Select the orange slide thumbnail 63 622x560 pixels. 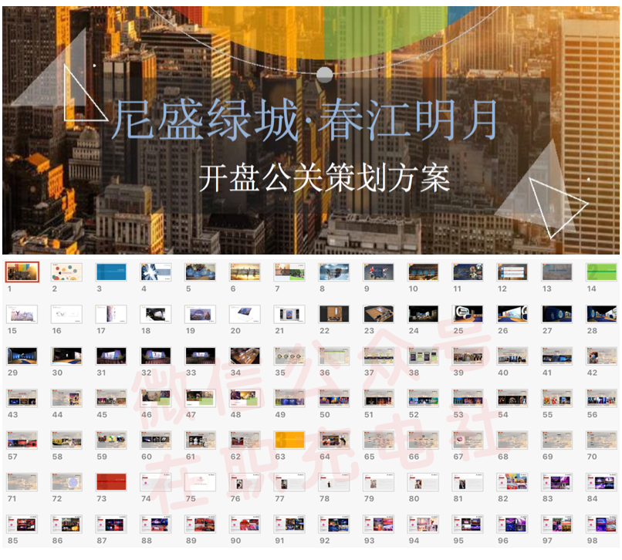pos(289,440)
